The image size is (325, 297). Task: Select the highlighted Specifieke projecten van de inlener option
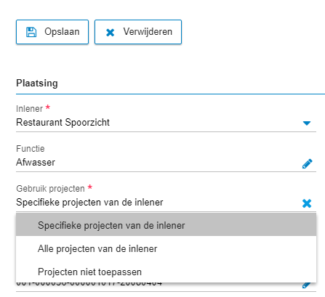tap(166, 225)
